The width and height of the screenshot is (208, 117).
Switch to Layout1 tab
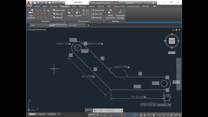(42, 114)
